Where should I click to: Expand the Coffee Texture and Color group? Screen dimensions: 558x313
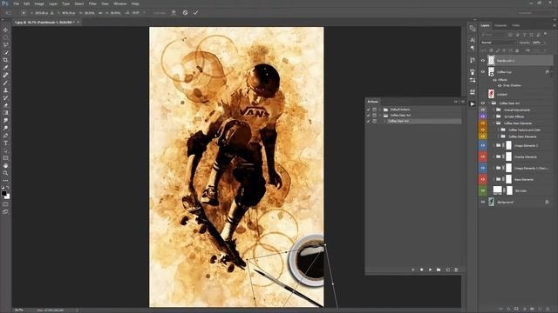(x=499, y=130)
